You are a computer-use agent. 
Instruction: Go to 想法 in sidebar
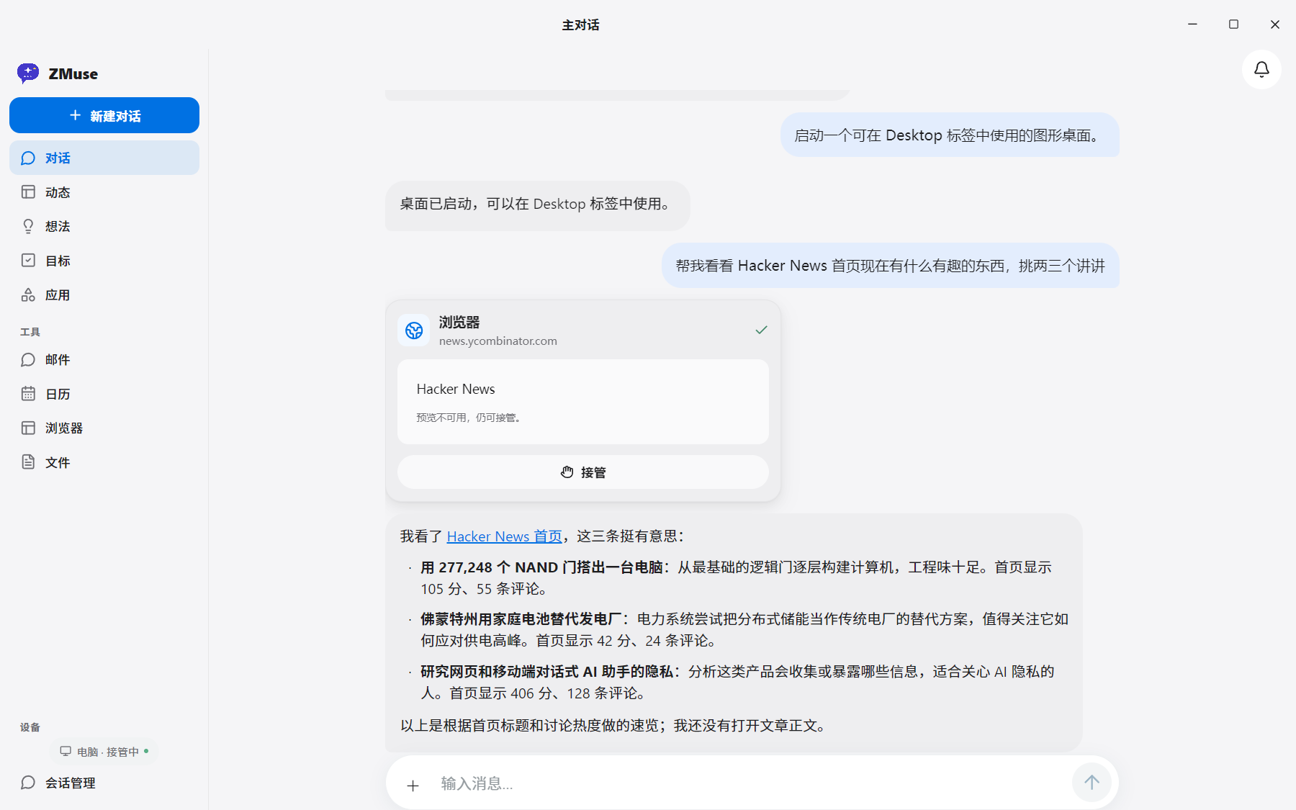click(104, 226)
